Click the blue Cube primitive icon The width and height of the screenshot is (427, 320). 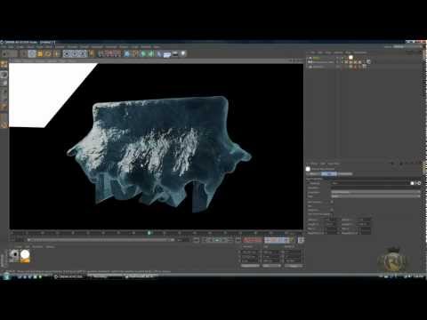pos(127,53)
